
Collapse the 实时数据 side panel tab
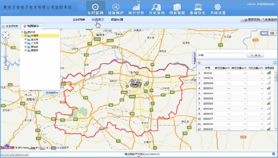pyautogui.click(x=194, y=58)
